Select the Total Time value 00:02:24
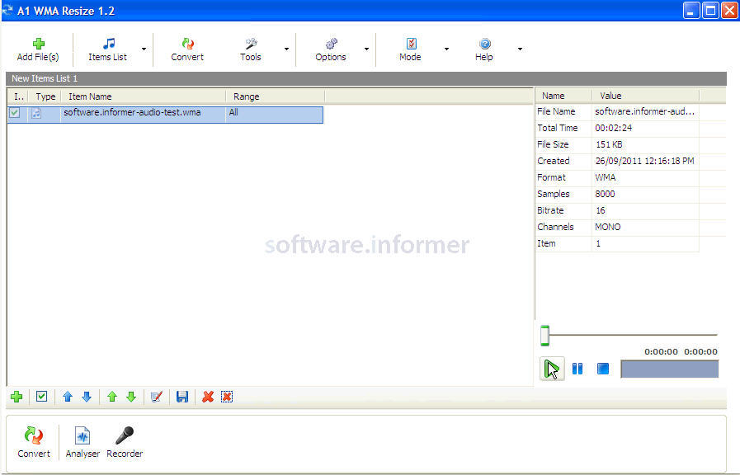740x475 pixels. [614, 128]
